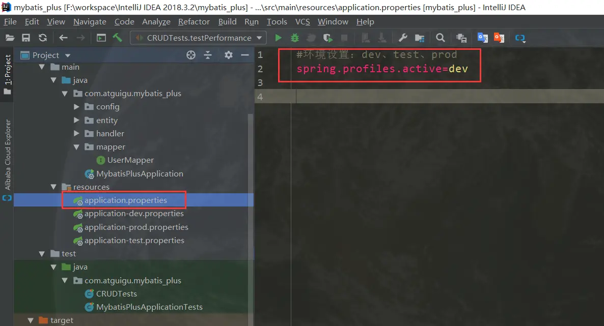Image resolution: width=604 pixels, height=326 pixels.
Task: Open the Run menu
Action: tap(252, 21)
